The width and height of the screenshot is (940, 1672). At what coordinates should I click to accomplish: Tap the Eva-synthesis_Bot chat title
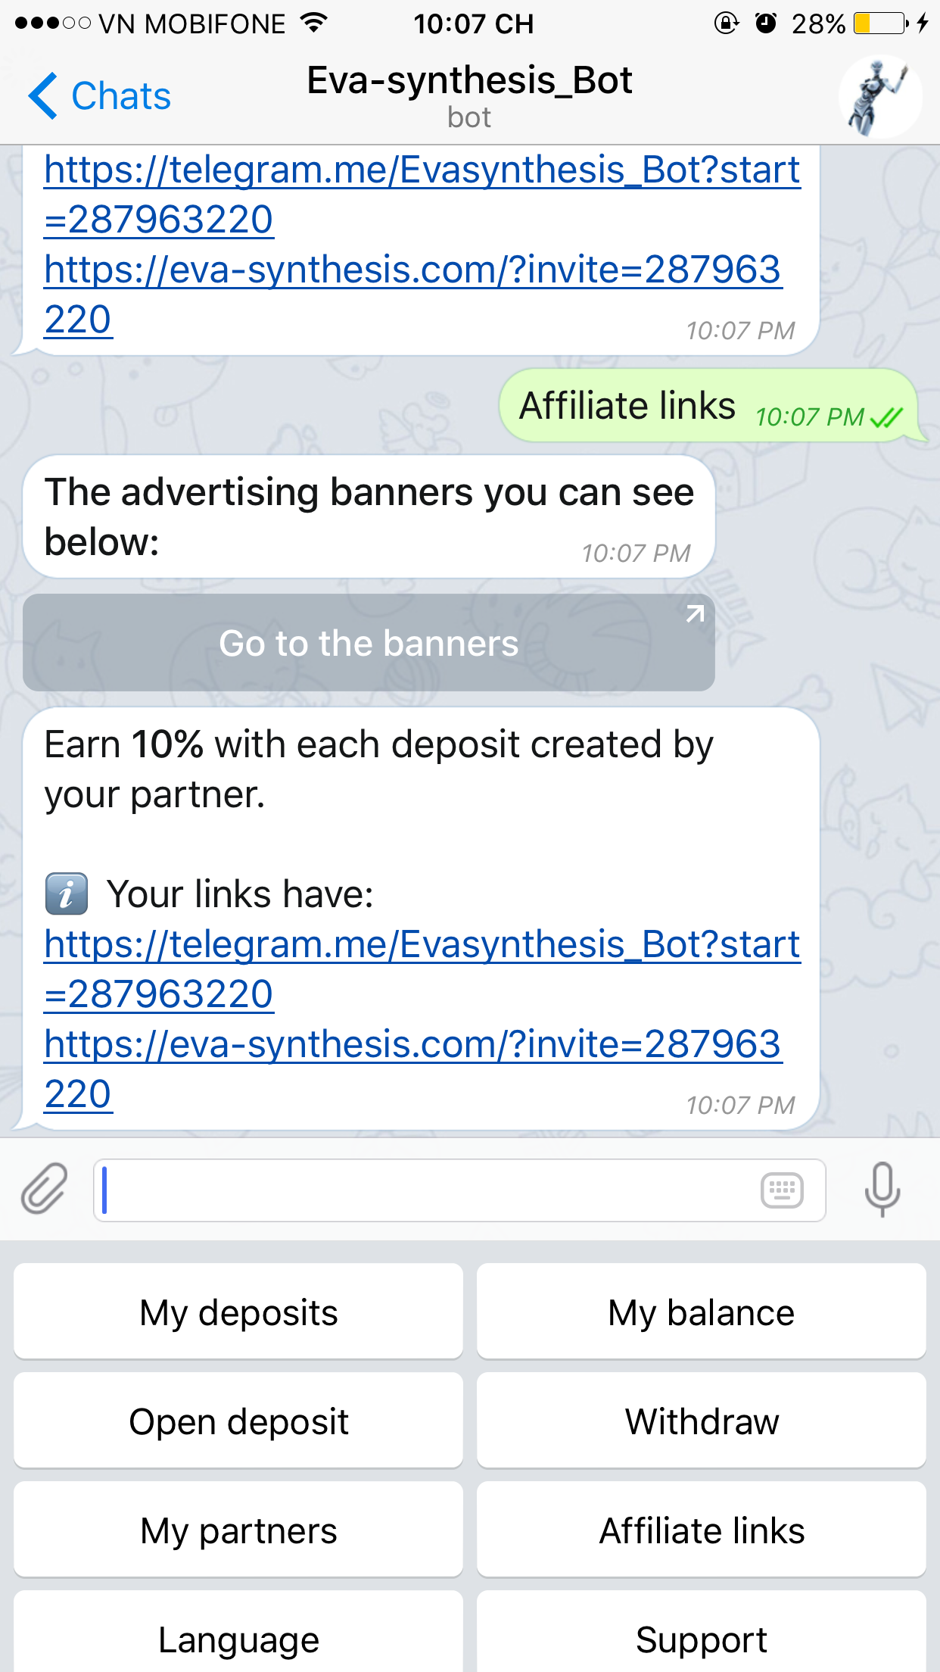click(469, 80)
